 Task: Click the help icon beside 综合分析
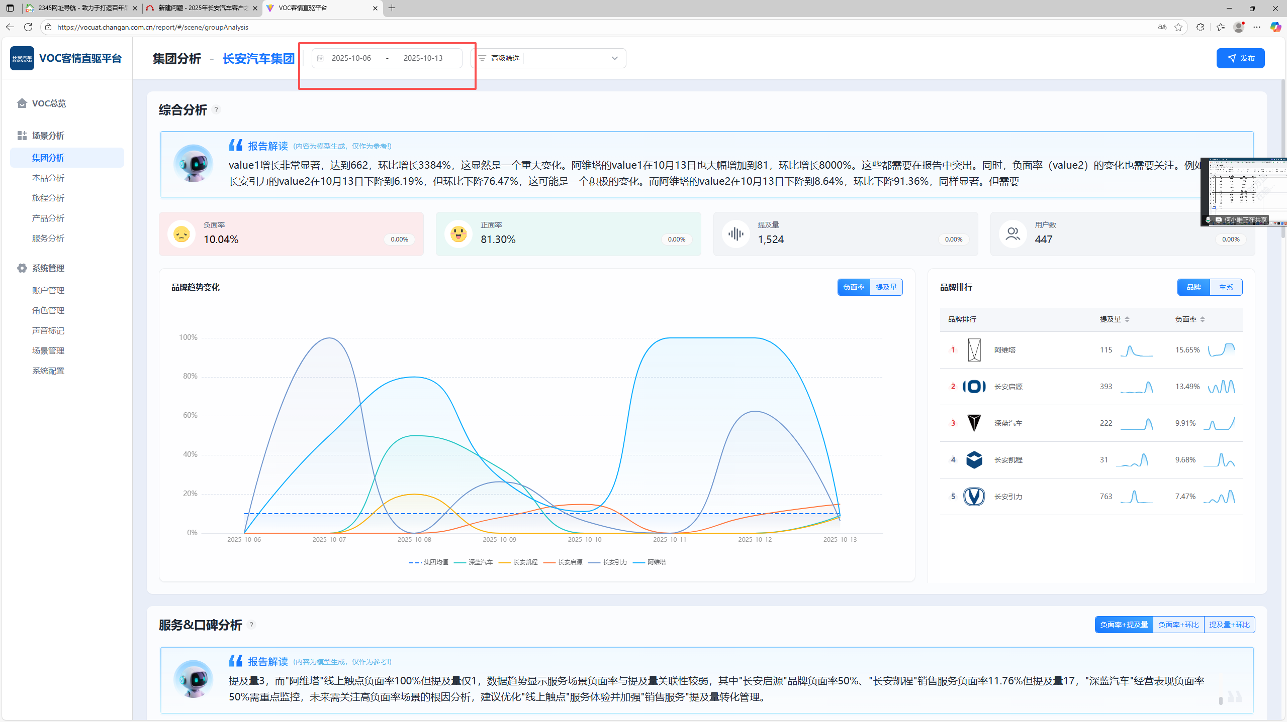pos(216,109)
